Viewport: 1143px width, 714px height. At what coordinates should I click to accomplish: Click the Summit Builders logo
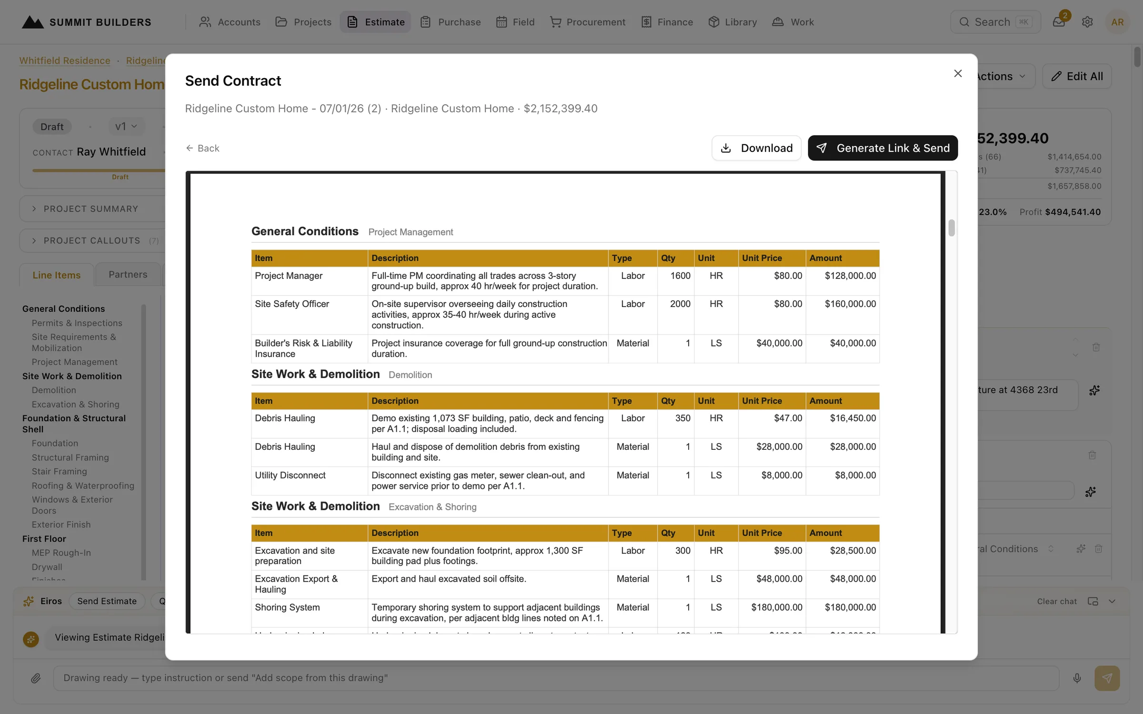(x=86, y=22)
